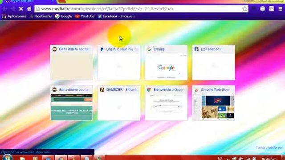Open the YouTube bookmark
The height and width of the screenshot is (160, 285).
coord(85,16)
